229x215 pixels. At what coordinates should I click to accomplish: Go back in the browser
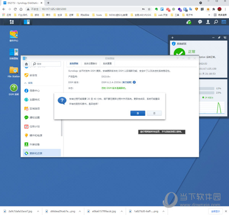[x=4, y=9]
